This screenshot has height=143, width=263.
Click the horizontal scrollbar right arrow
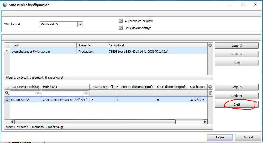pos(205,122)
